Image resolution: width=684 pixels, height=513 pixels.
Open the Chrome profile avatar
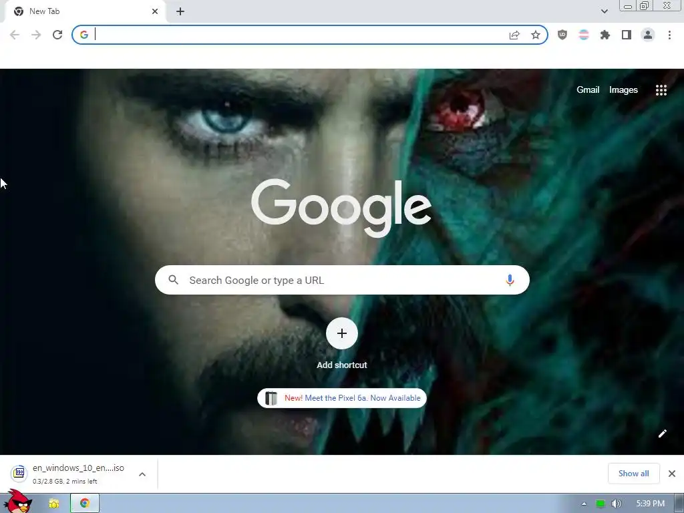coord(648,35)
